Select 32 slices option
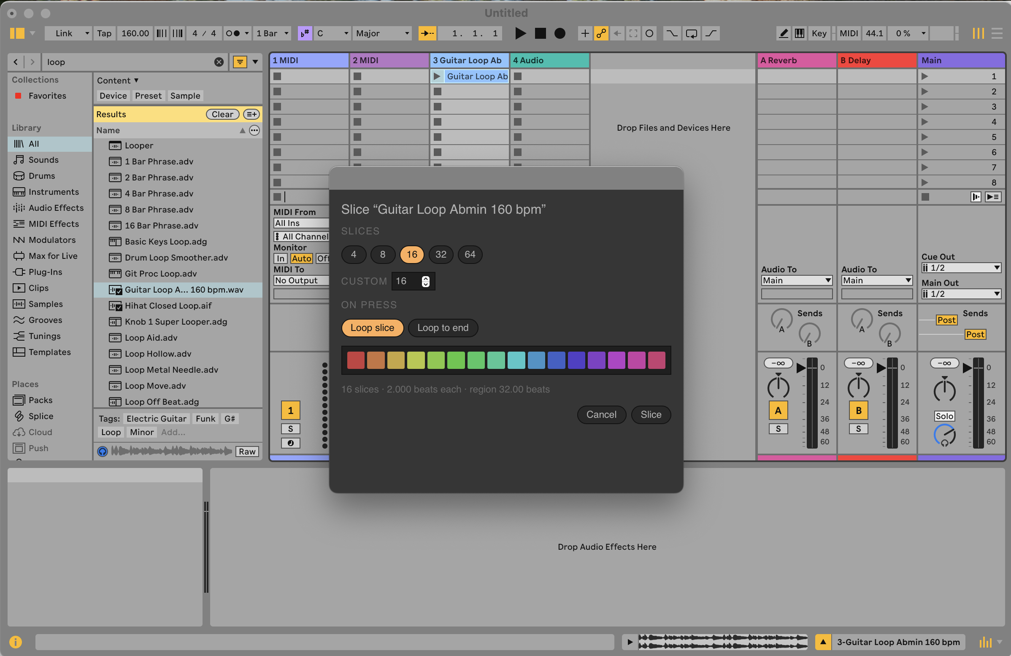This screenshot has height=656, width=1011. 441,254
